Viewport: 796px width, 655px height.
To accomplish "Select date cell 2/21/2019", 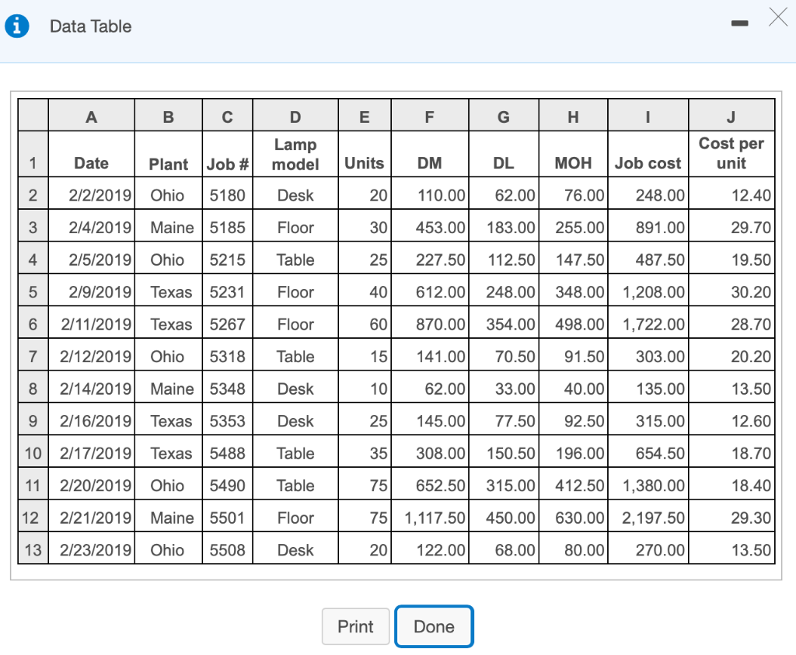I will click(x=92, y=516).
